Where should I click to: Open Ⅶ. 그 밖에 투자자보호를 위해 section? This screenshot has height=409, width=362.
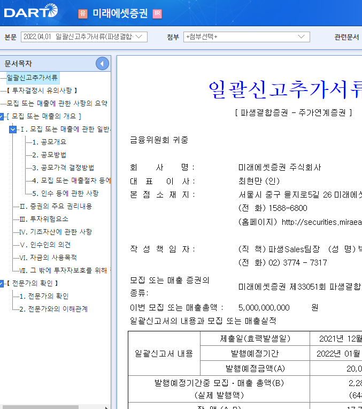pyautogui.click(x=65, y=270)
